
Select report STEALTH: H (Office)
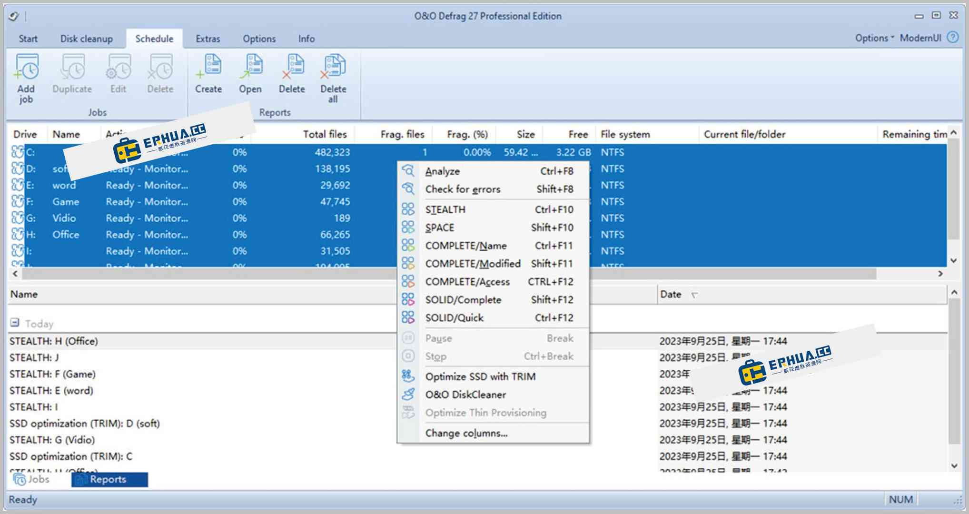(x=54, y=341)
